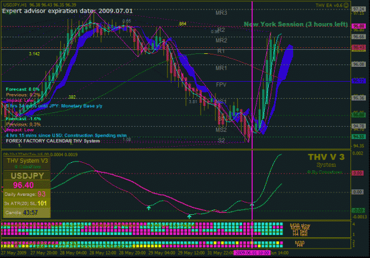Click the 94.78 price axis label
The height and width of the screenshot is (258, 370).
pyautogui.click(x=359, y=126)
